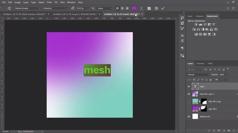This screenshot has width=238, height=133.
Task: Open the Brush Settings panel in side dock
Action: pyautogui.click(x=182, y=28)
